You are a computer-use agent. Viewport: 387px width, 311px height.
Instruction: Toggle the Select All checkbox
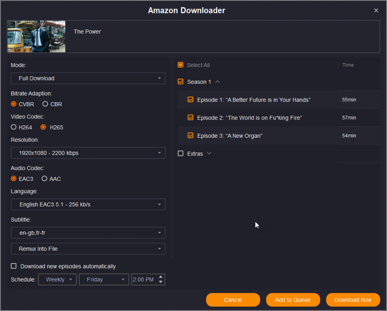(x=180, y=65)
